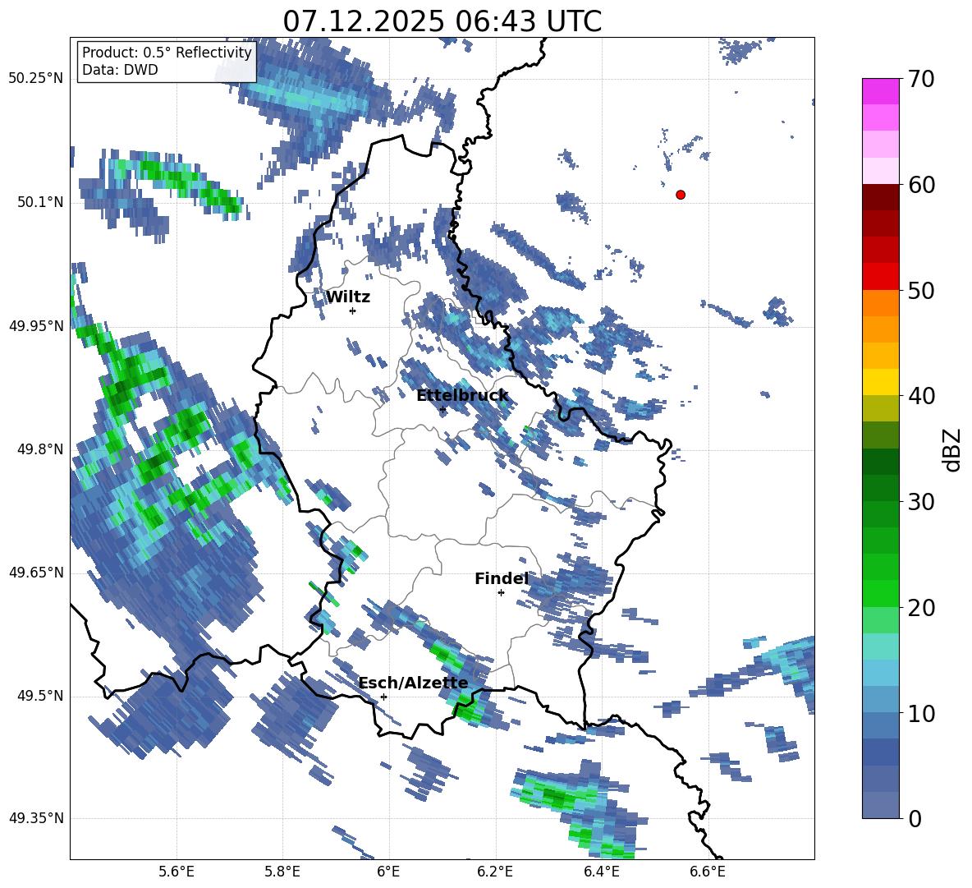972x888 pixels.
Task: Click the 50 colorbar tick label
Action: [921, 290]
